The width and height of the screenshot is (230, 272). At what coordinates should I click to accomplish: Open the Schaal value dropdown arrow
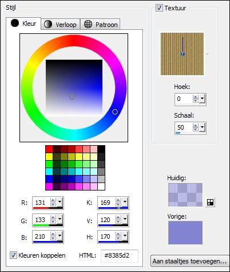[x=202, y=127]
